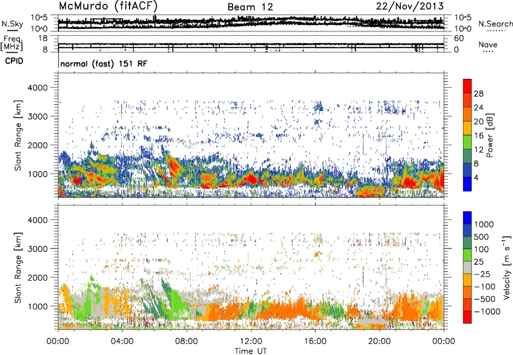
Task: Click '4000' tick on the power panel
Action: (37, 88)
